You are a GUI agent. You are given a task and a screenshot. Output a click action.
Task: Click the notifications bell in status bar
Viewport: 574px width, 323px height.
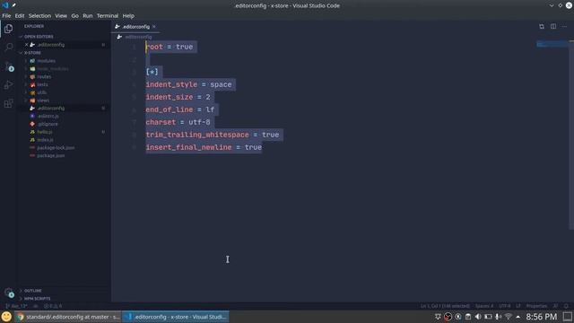pos(566,306)
